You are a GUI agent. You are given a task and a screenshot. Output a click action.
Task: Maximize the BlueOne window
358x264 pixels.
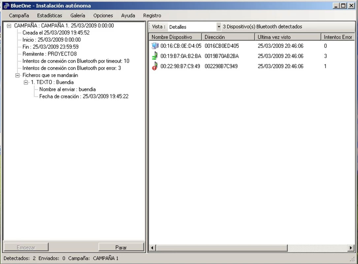[x=343, y=6]
